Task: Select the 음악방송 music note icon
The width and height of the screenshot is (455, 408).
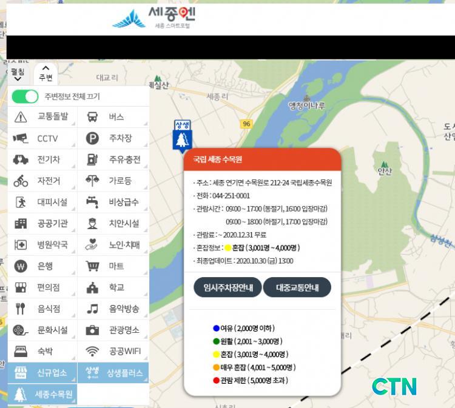Action: (x=92, y=309)
